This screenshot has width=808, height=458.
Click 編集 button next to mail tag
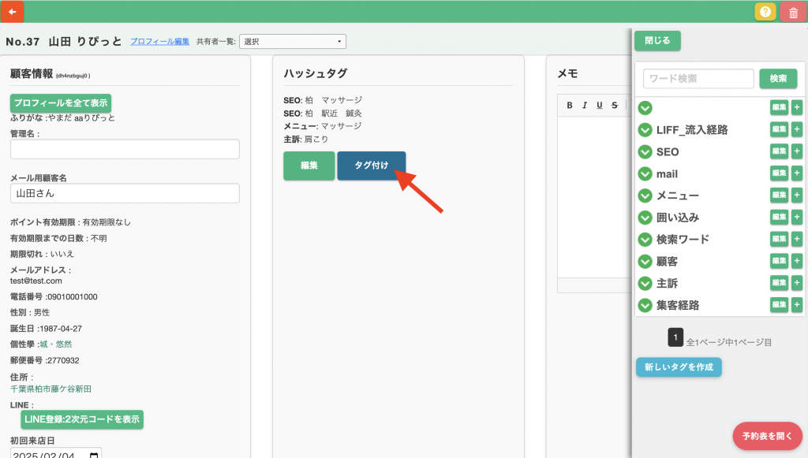(x=779, y=173)
